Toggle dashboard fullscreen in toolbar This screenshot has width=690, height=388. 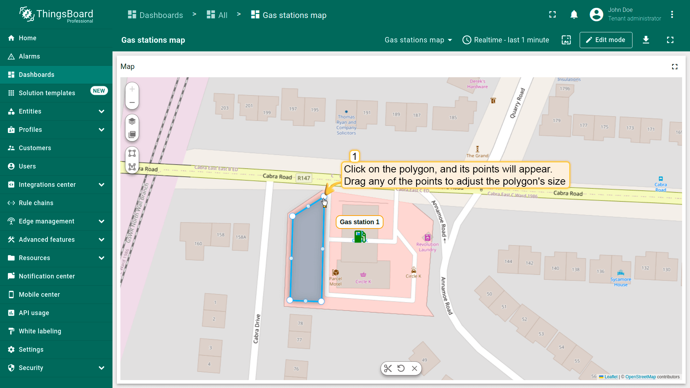(670, 40)
